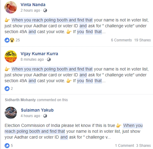Click the public globe icon on Vinta Nanda's post

pyautogui.click(x=45, y=10)
